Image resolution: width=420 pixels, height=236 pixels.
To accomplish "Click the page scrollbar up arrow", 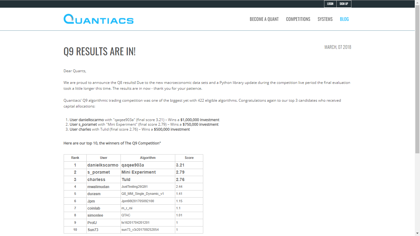I will [417, 2].
